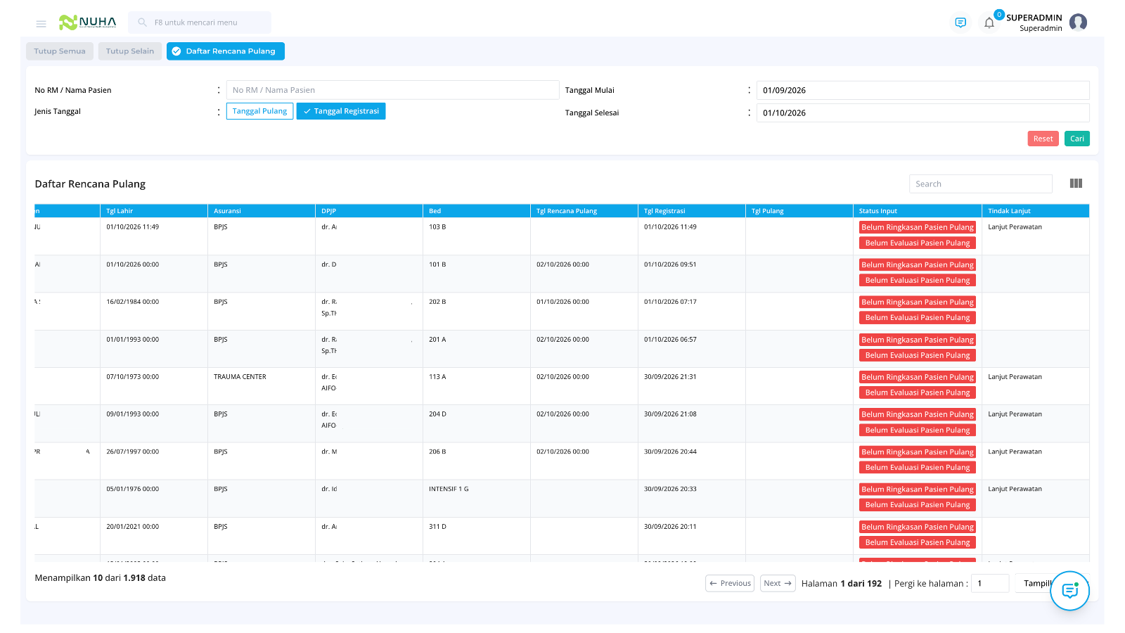Click the Cari search button
Screen dimensions: 1125x633
[1076, 139]
